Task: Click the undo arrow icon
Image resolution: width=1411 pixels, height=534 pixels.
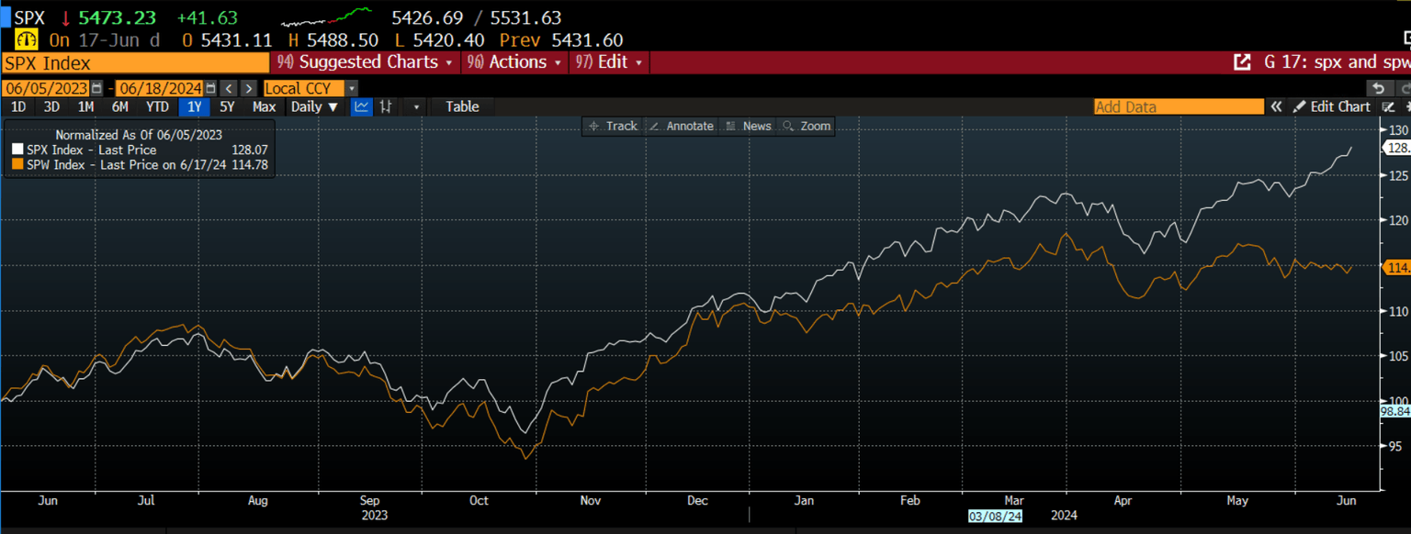Action: (1377, 88)
